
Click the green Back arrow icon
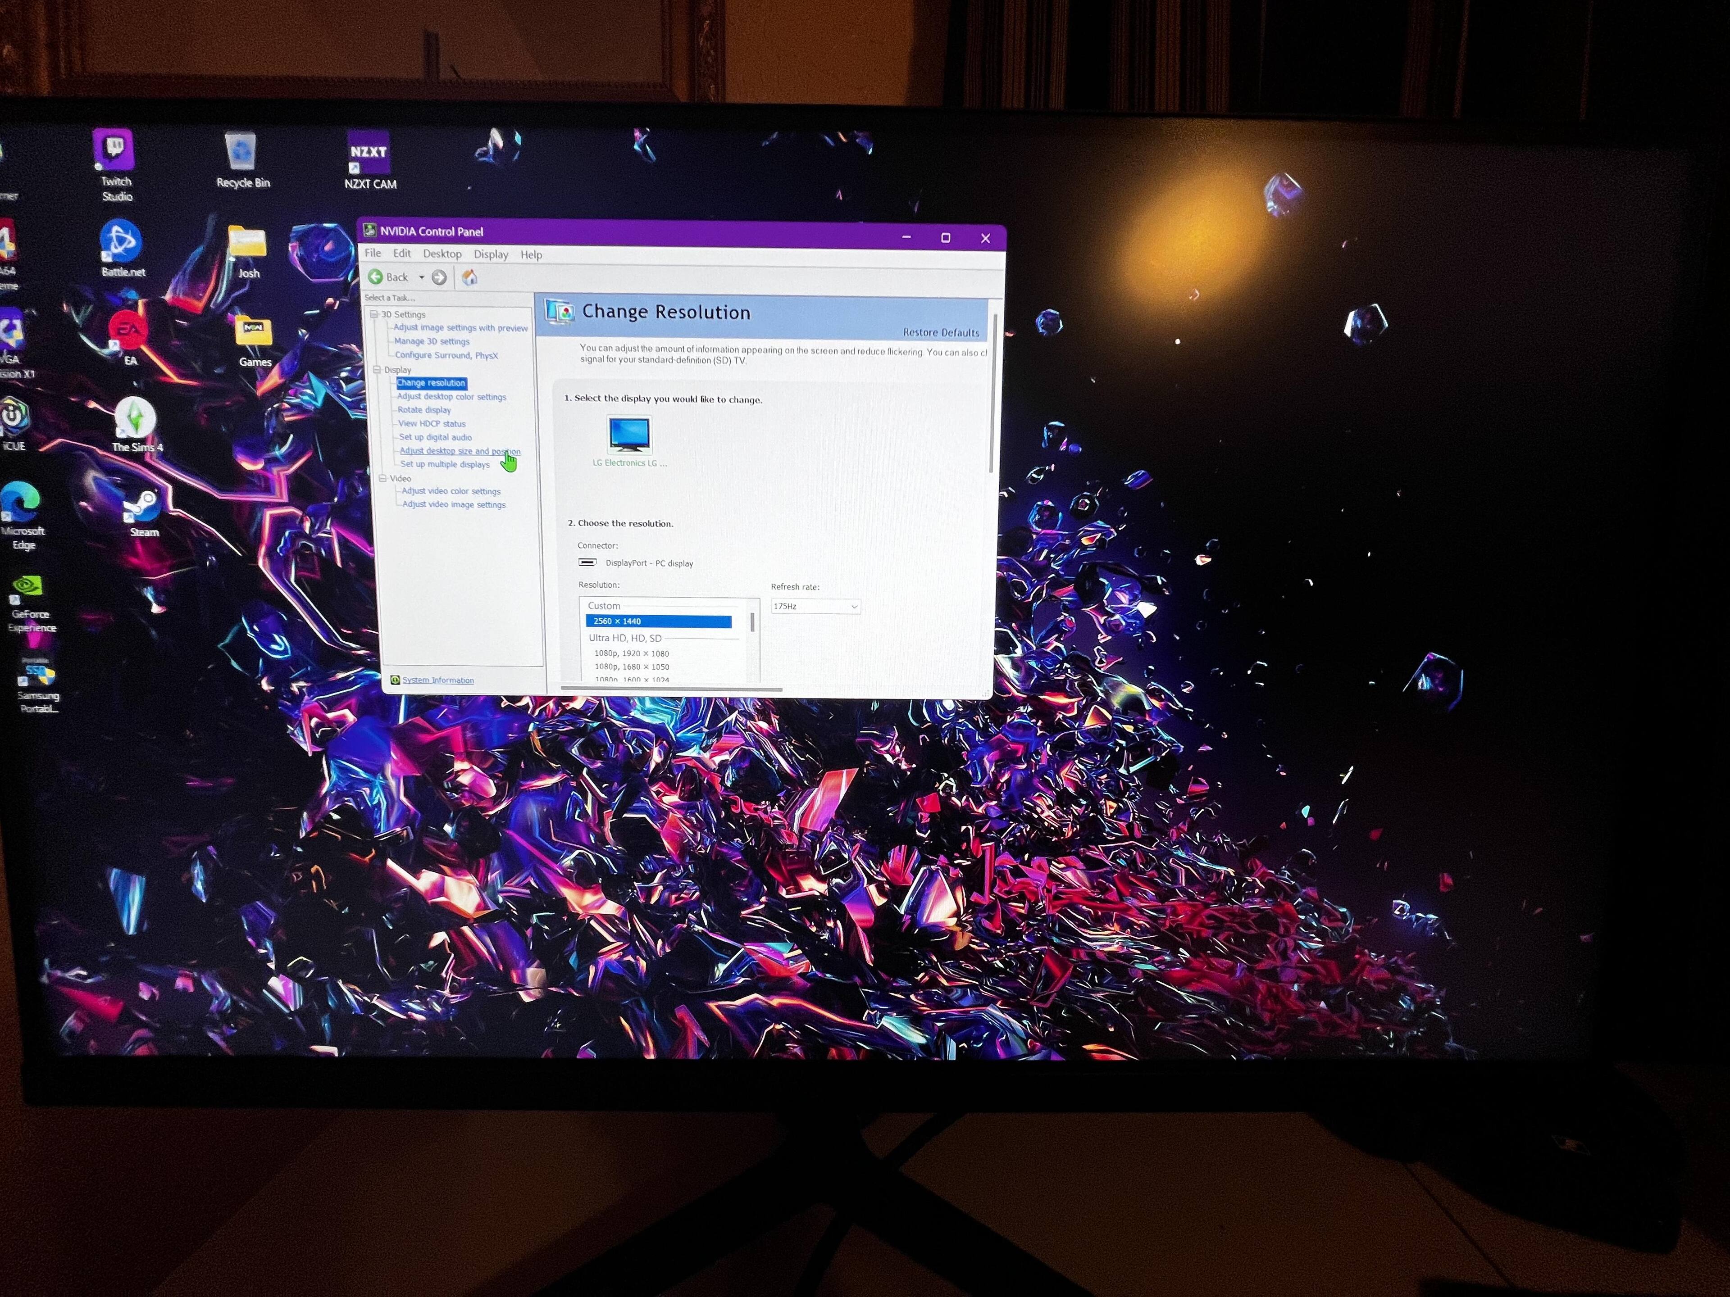pos(375,277)
